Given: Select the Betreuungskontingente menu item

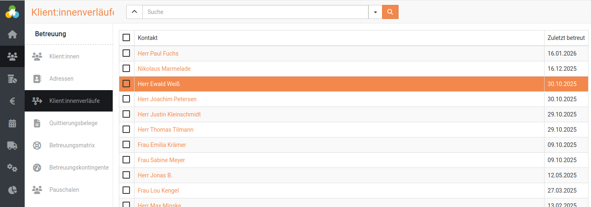Looking at the screenshot, I should [x=79, y=167].
